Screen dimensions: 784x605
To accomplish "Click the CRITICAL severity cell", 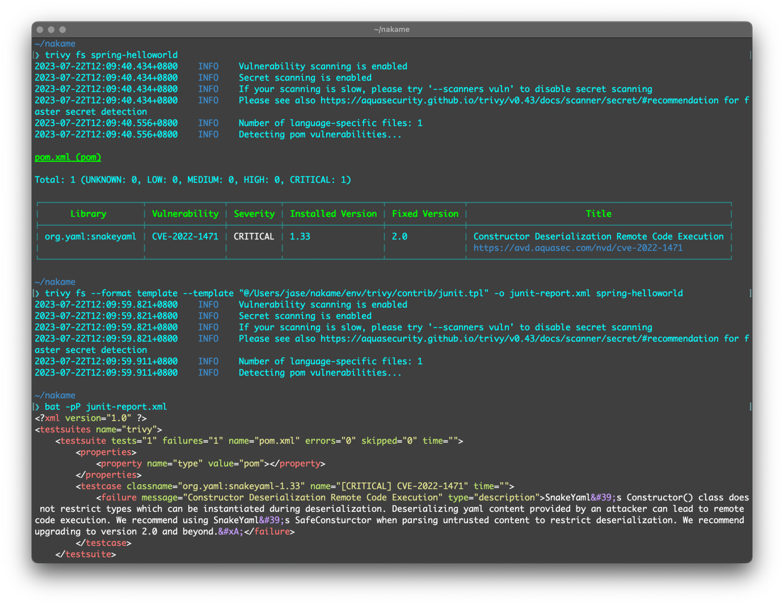I will tap(254, 237).
